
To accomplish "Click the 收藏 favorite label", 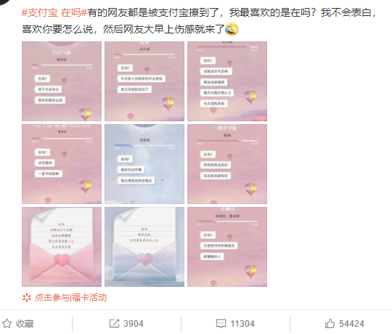I will pos(25,324).
